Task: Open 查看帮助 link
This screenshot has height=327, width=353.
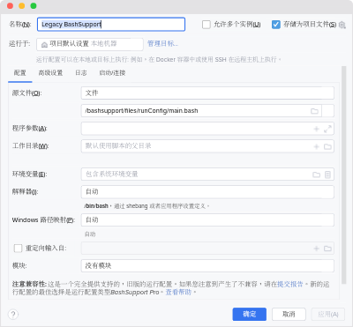Action: pyautogui.click(x=178, y=293)
